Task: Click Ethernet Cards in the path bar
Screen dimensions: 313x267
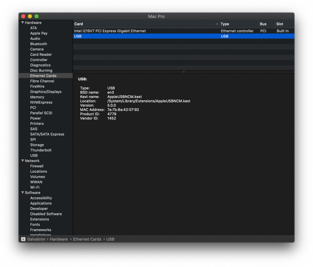Action: coord(87,239)
